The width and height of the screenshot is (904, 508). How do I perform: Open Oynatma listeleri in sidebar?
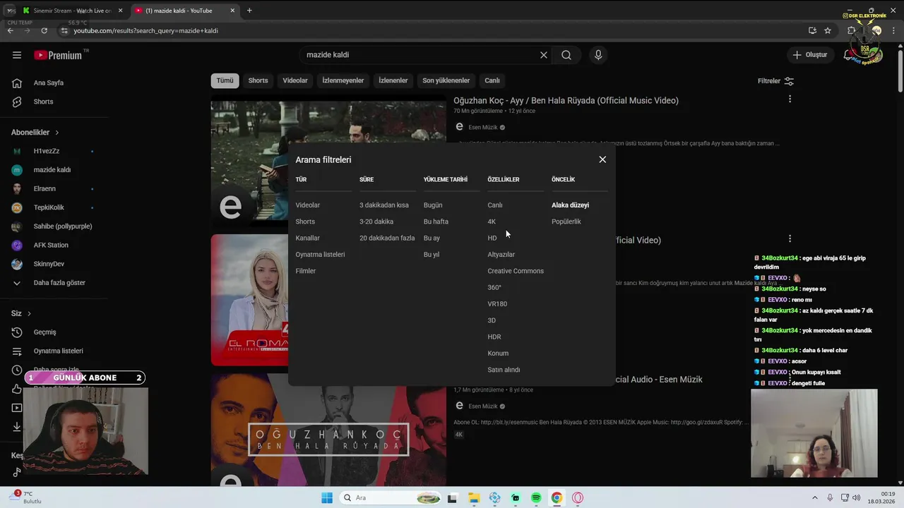59,351
